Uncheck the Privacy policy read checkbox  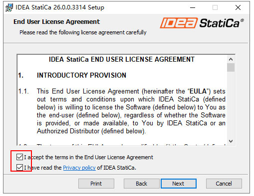(x=19, y=168)
